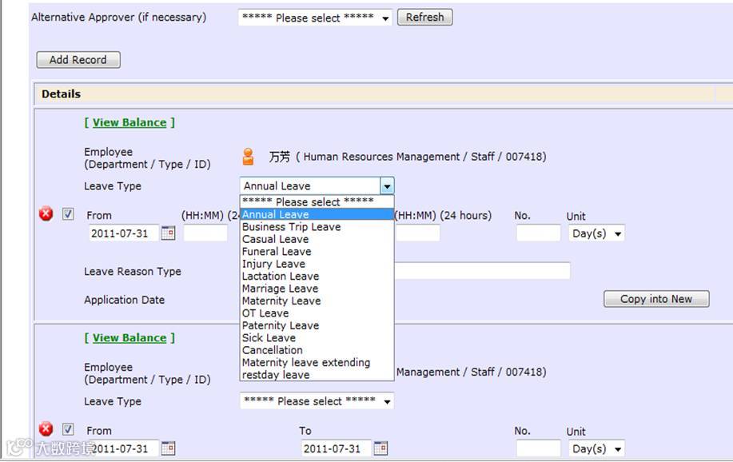Image resolution: width=733 pixels, height=462 pixels.
Task: Select Sick Leave option
Action: (317, 337)
